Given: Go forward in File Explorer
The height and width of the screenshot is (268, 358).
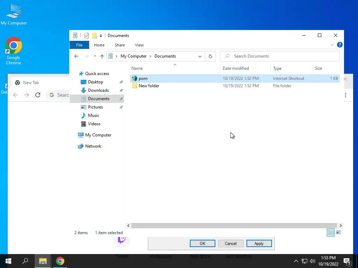Looking at the screenshot, I should tap(87, 56).
